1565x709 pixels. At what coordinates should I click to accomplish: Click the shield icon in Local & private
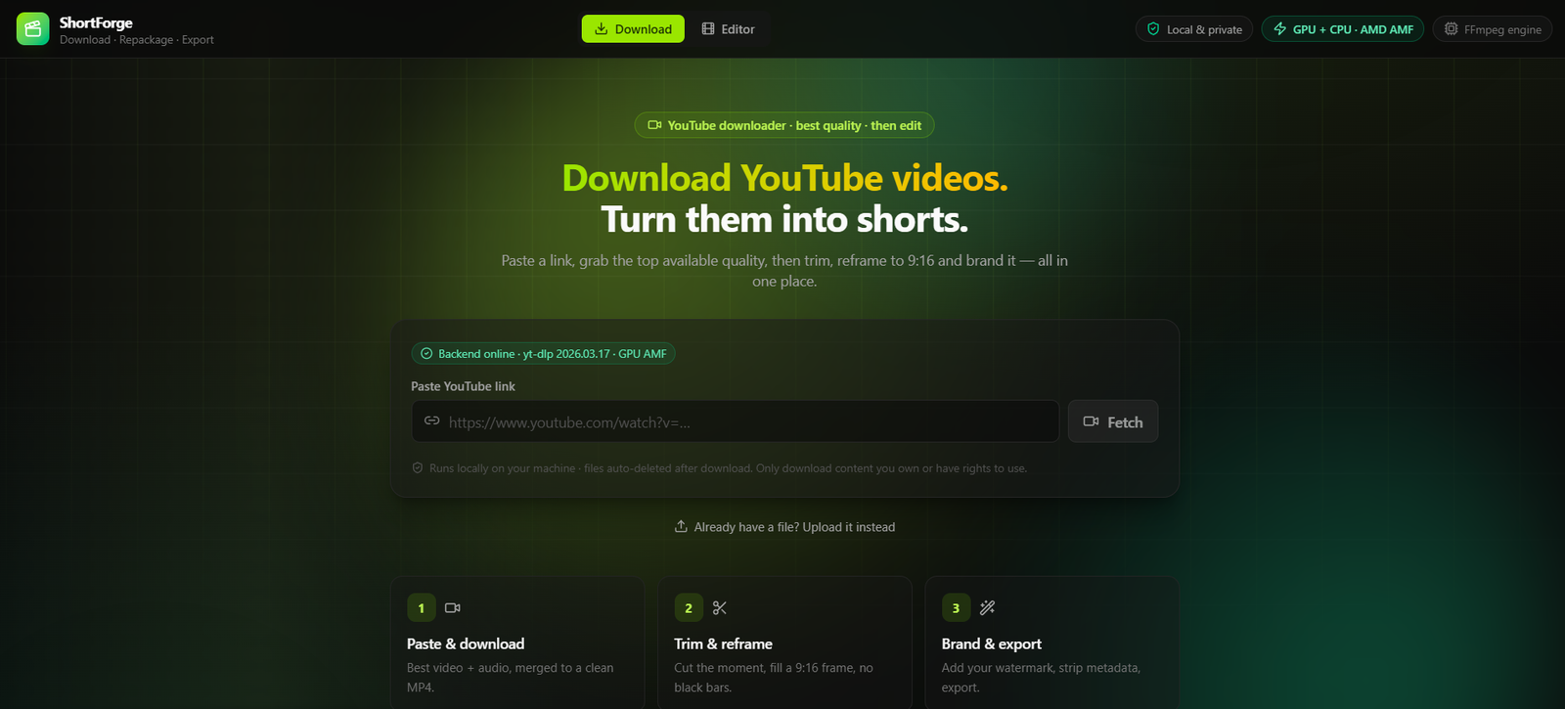1153,29
